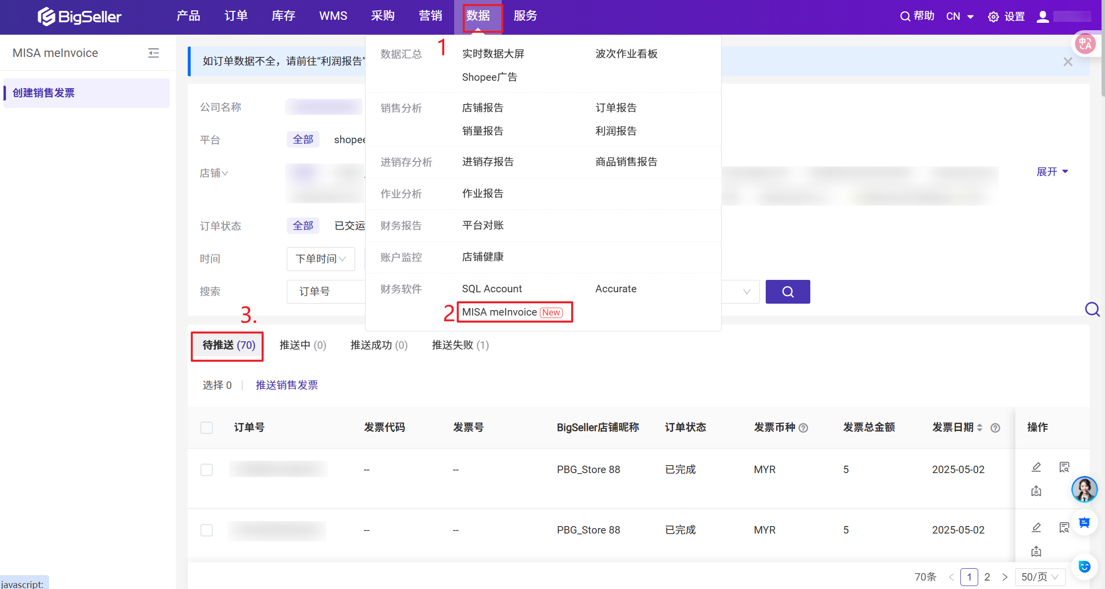Open the 设置 gear settings
Screen dimensions: 1105x589
(1006, 16)
